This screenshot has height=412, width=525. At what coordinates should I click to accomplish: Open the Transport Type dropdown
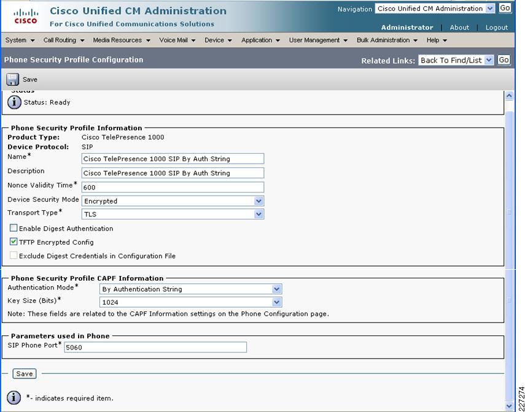pyautogui.click(x=173, y=214)
